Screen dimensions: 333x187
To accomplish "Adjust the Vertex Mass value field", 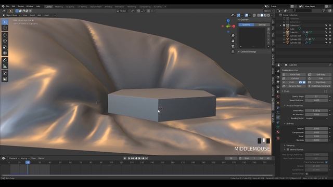I will (316, 111).
